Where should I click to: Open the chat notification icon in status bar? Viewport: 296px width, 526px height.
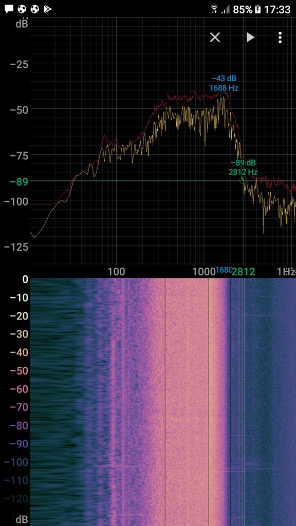tap(9, 9)
